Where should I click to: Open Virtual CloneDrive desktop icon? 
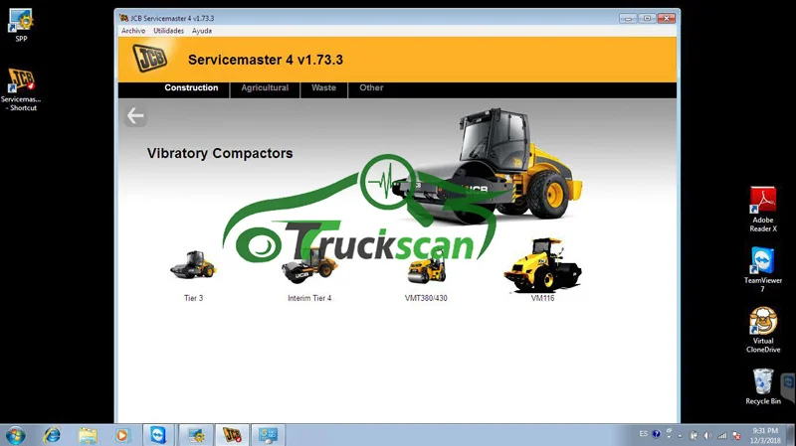point(763,330)
